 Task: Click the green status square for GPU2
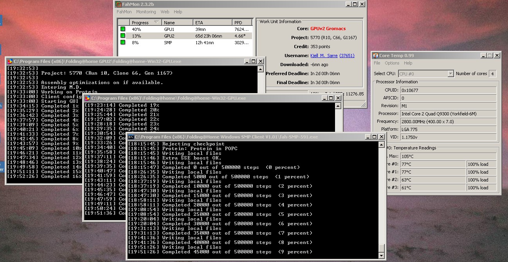point(122,36)
